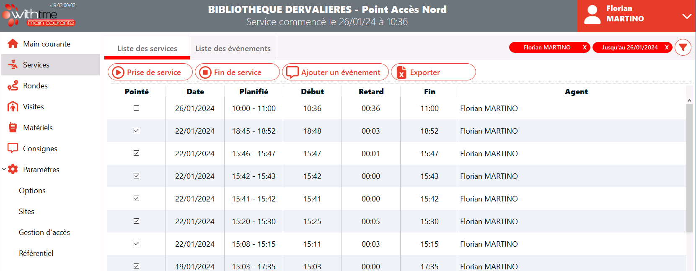Click the Services icon in sidebar
This screenshot has width=696, height=271.
(13, 65)
